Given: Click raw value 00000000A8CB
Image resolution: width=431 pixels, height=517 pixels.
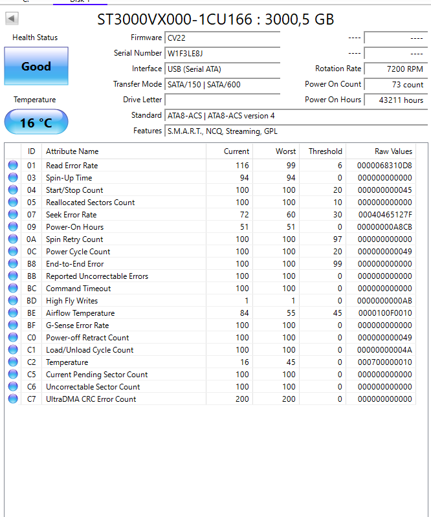Looking at the screenshot, I should (384, 227).
